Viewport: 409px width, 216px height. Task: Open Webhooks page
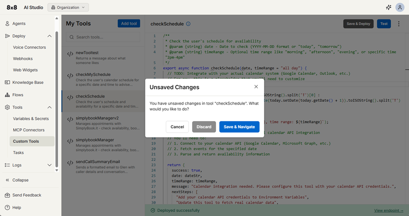23,59
